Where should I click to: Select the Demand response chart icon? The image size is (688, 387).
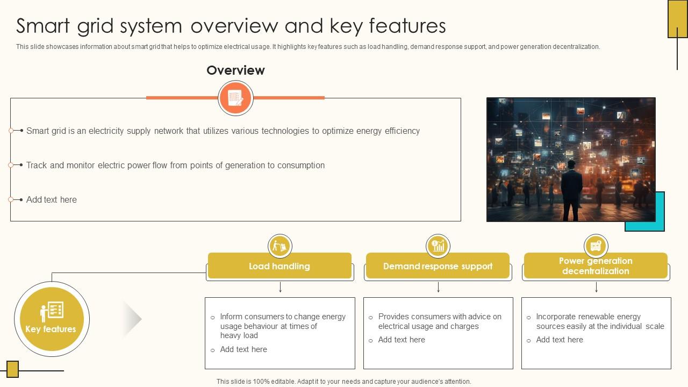click(x=438, y=246)
